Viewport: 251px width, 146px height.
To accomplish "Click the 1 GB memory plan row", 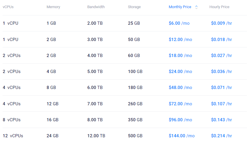I will 51,23.
